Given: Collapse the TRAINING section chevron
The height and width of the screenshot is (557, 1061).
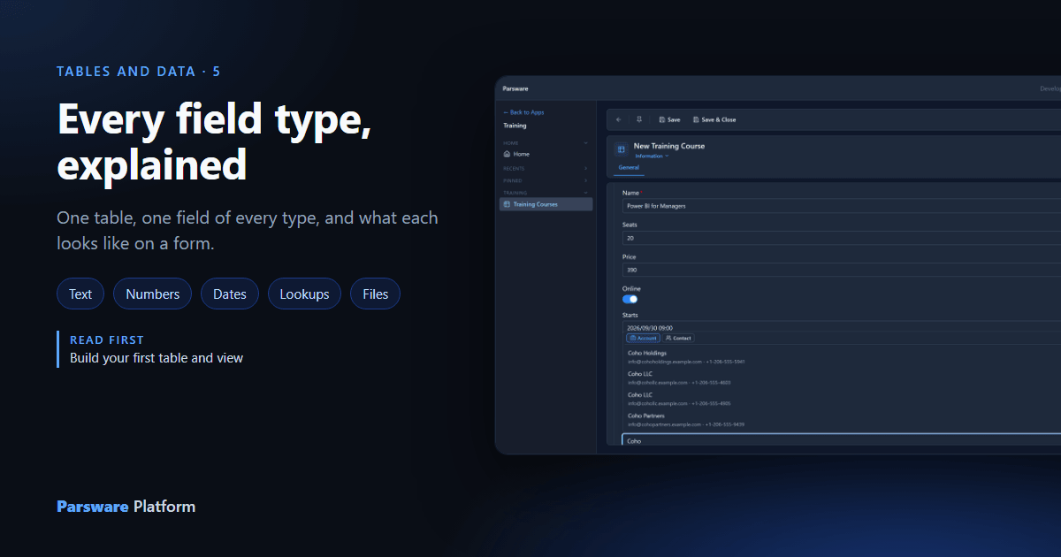Looking at the screenshot, I should point(585,192).
